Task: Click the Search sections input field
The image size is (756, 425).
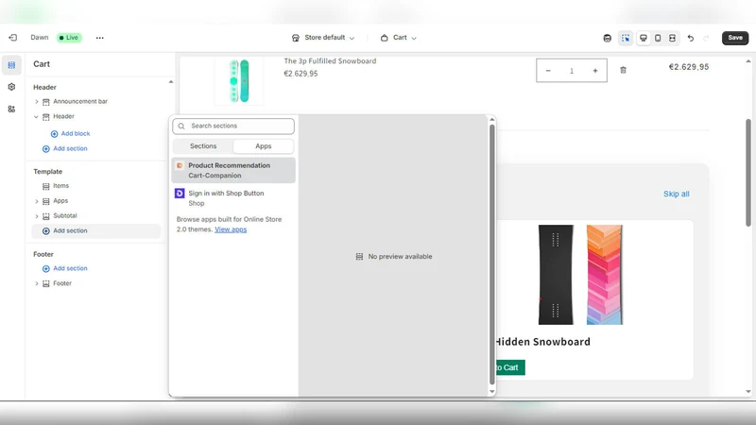Action: (233, 127)
